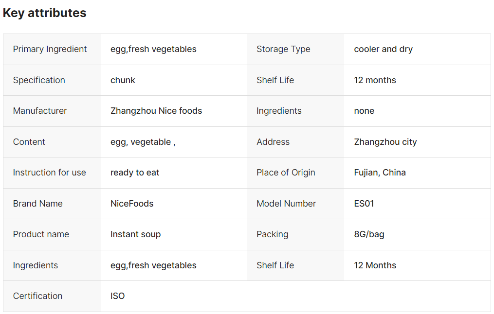Click the '8G/bag' packing value

point(369,234)
